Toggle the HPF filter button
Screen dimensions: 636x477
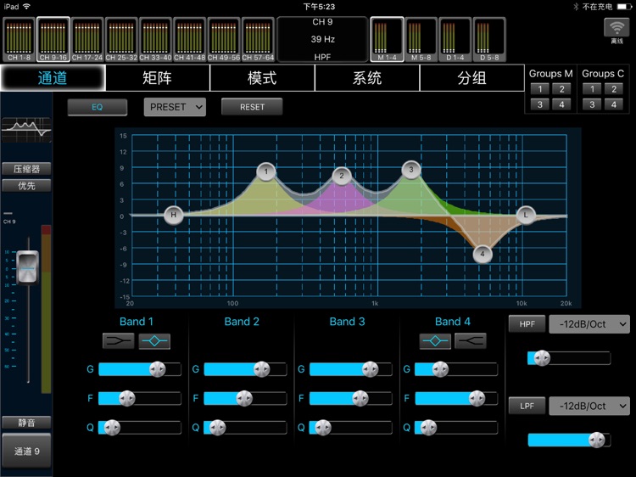(x=527, y=324)
